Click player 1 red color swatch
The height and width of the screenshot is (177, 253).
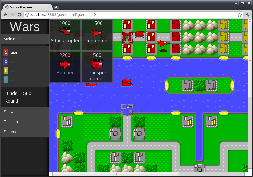coord(6,53)
